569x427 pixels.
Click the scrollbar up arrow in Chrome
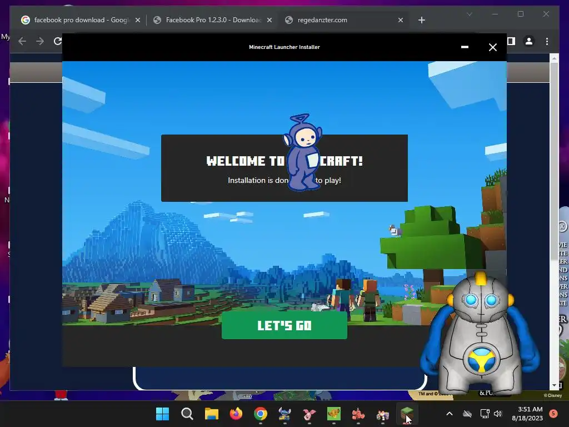[x=554, y=57]
